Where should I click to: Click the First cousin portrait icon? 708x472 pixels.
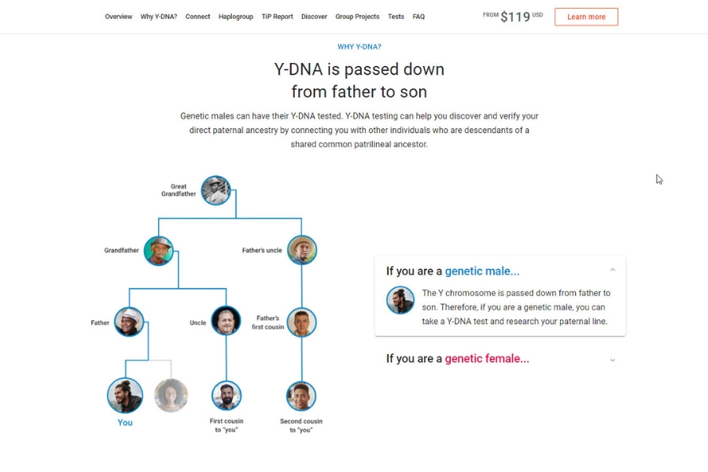click(x=227, y=396)
